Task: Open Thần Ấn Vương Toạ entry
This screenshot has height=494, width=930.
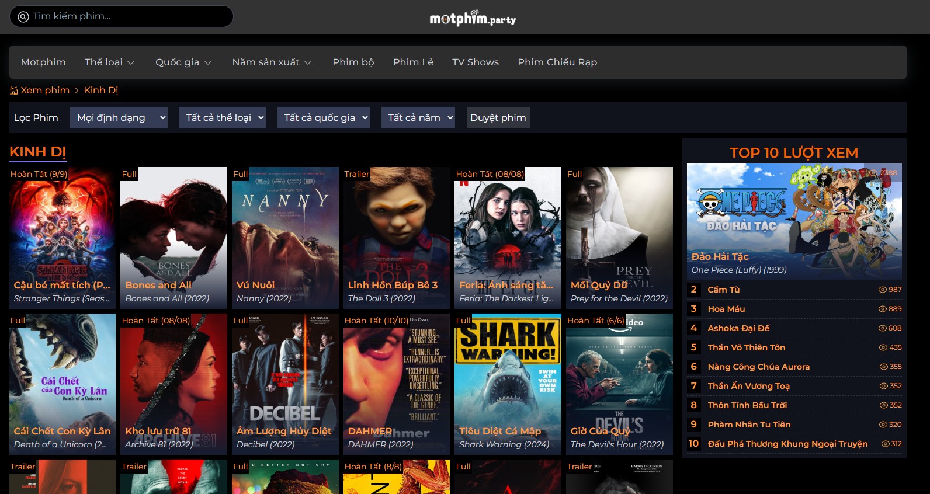Action: pos(748,386)
